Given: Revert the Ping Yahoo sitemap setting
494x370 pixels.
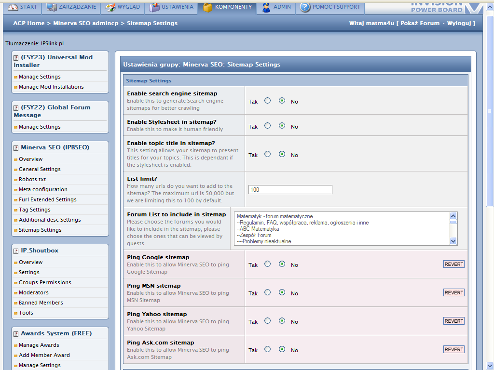Looking at the screenshot, I should [453, 321].
